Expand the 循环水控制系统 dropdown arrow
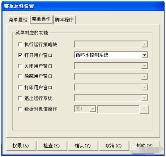The width and height of the screenshot is (166, 157). click(x=144, y=55)
